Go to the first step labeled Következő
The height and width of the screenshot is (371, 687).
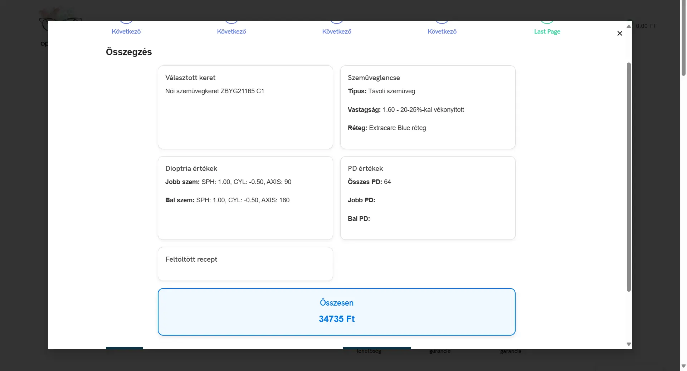(126, 31)
